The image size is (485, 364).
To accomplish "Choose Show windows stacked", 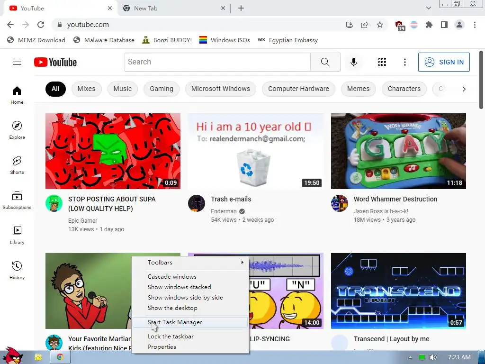I will point(190,287).
